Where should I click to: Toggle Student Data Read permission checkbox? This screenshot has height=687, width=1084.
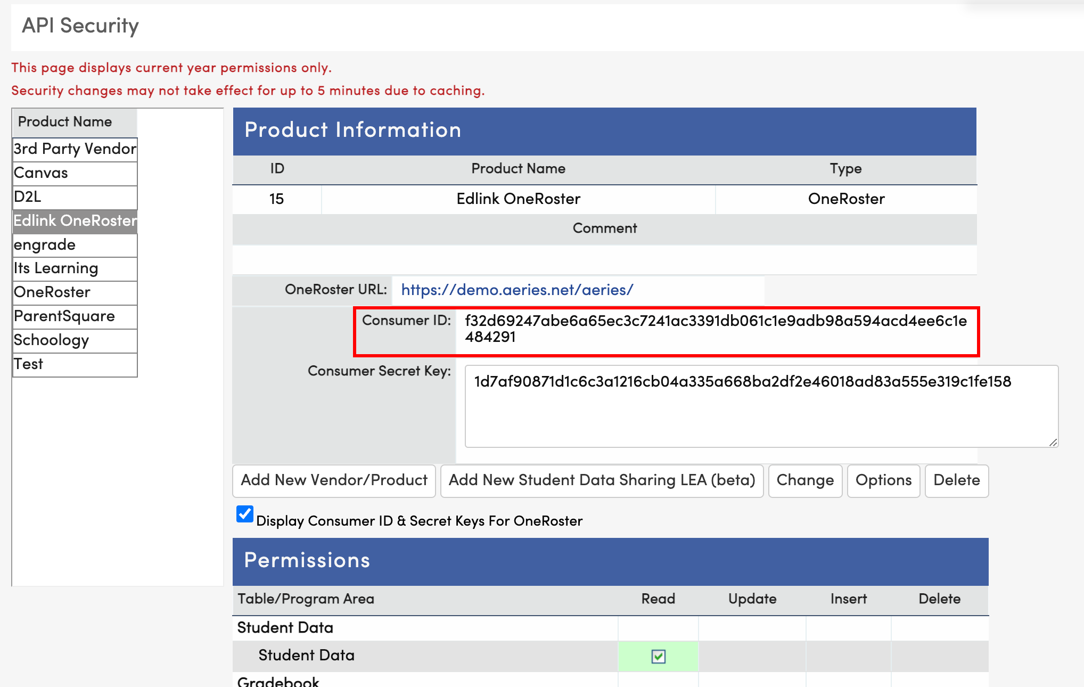click(659, 657)
